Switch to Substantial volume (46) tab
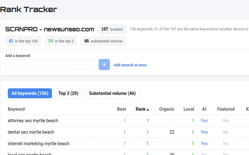249x155 pixels. point(112,93)
